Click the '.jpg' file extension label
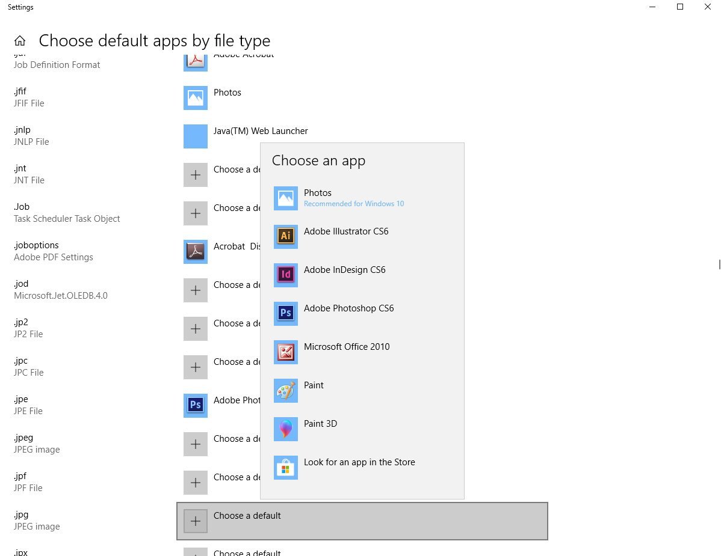721x556 pixels. point(21,515)
